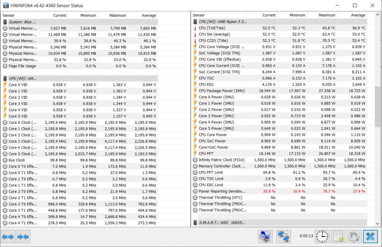
Task: Select the 'Core 2 T0 Effe...' row
Action: click(80, 192)
